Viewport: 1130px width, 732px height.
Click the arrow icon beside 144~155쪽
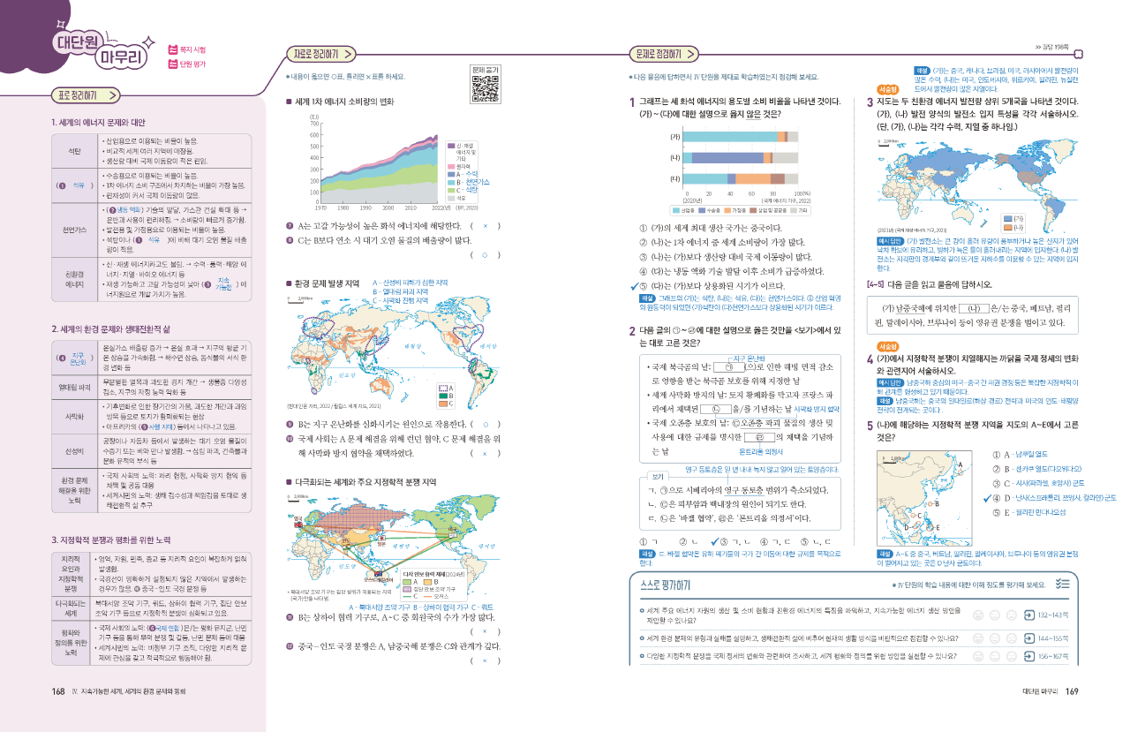point(1029,637)
